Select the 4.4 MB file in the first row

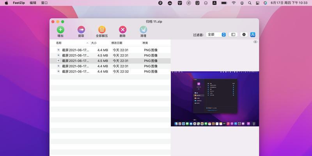pyautogui.click(x=110, y=50)
